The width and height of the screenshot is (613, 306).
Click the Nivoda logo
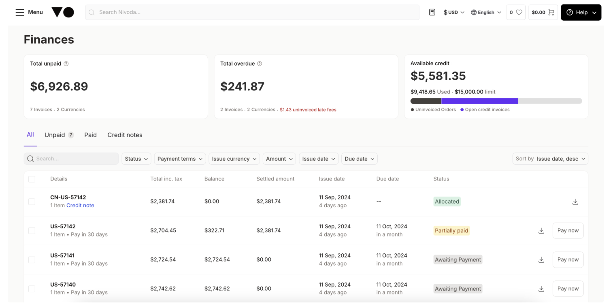63,12
